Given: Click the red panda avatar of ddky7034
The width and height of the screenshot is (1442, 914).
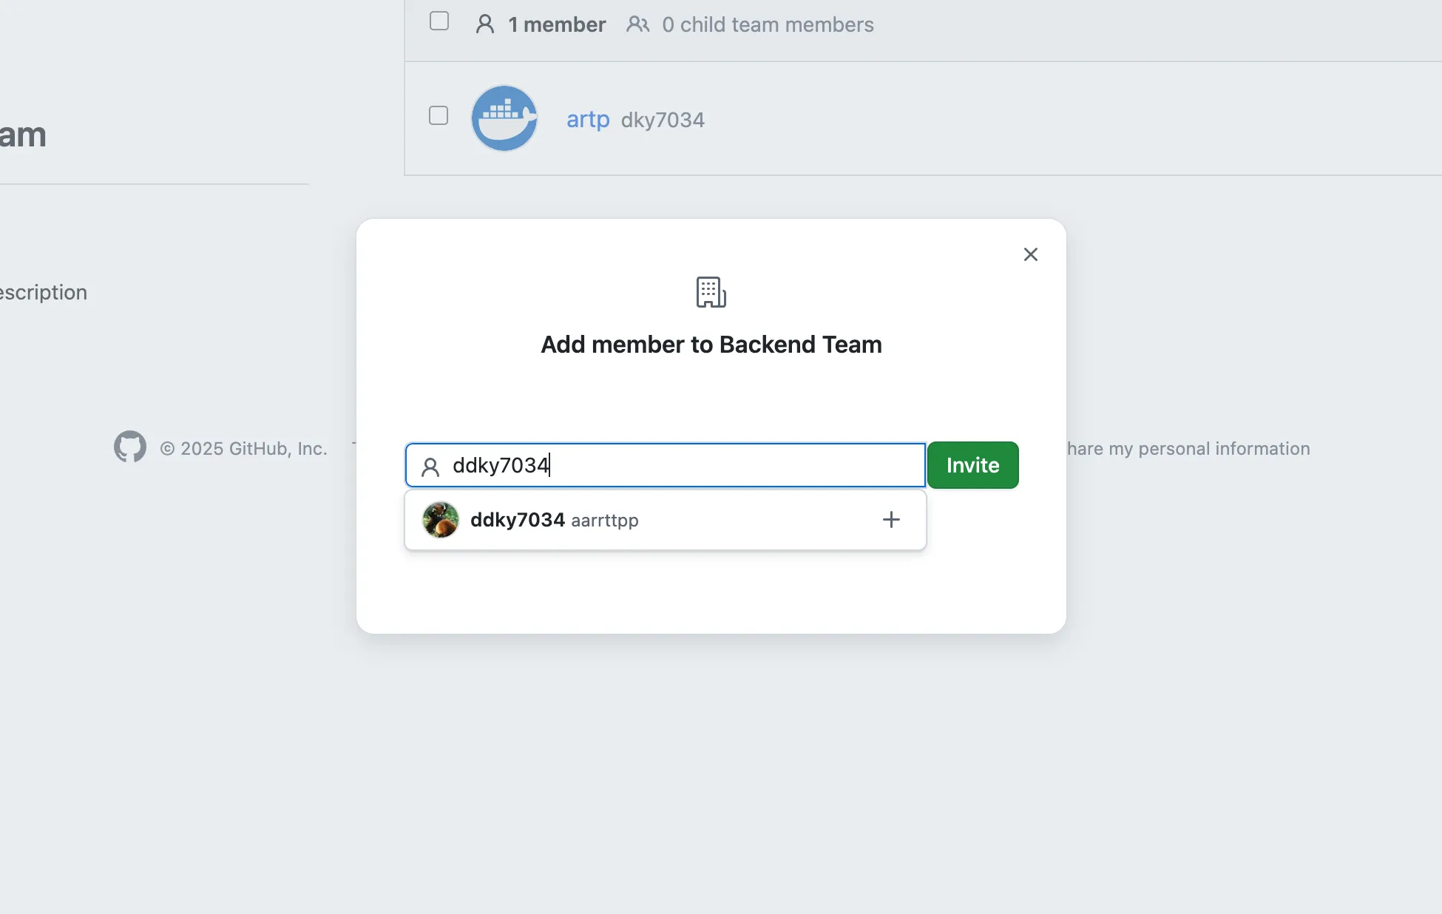Looking at the screenshot, I should tap(441, 520).
